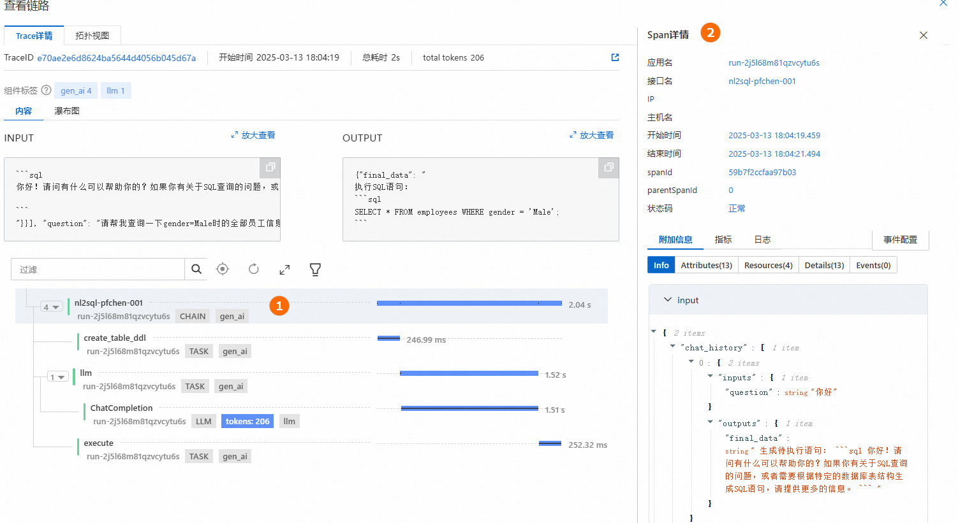The height and width of the screenshot is (523, 958).
Task: Open trace in new window icon
Action: [615, 57]
